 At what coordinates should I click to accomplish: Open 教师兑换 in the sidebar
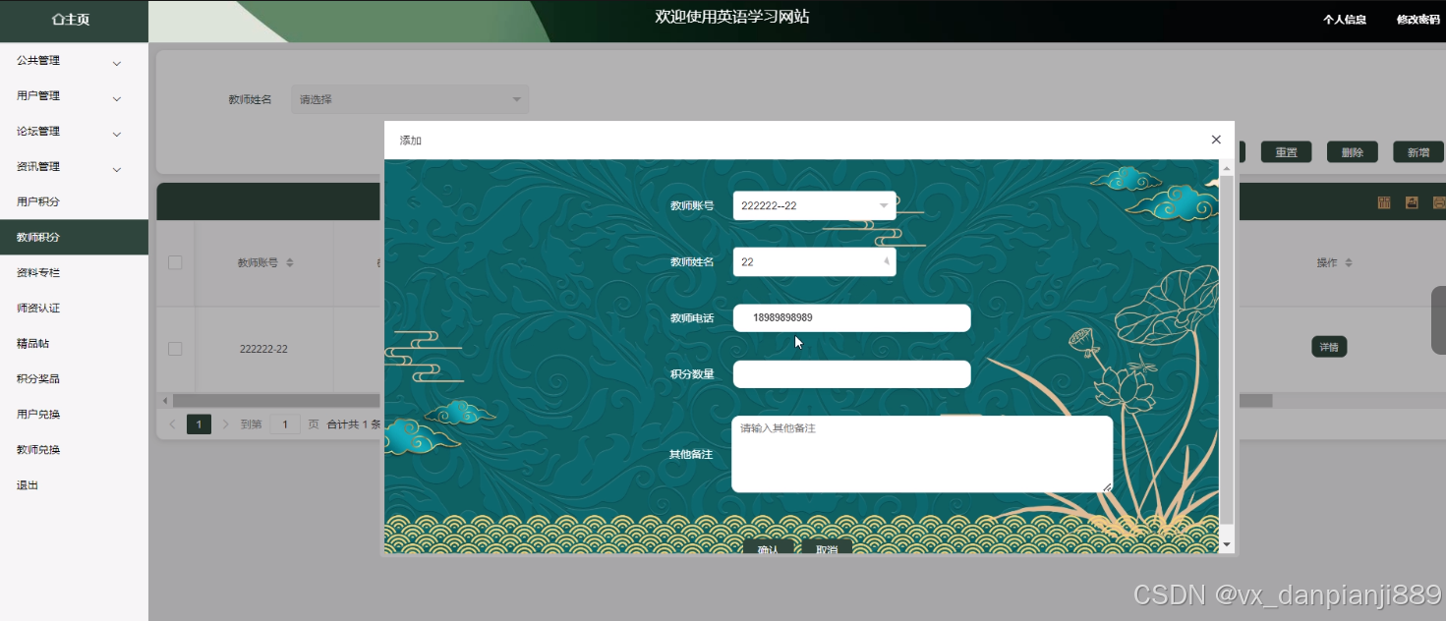coord(74,449)
